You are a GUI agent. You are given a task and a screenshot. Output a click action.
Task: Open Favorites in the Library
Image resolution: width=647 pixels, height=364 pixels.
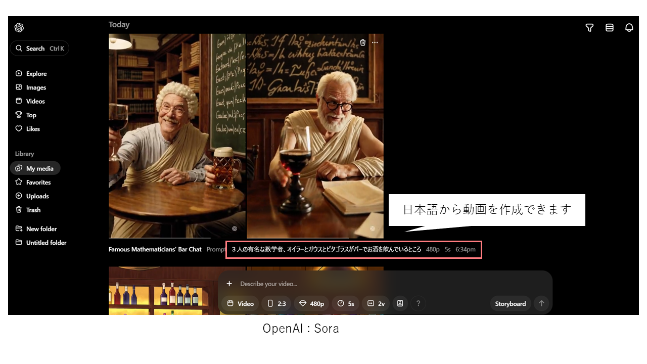pyautogui.click(x=38, y=183)
